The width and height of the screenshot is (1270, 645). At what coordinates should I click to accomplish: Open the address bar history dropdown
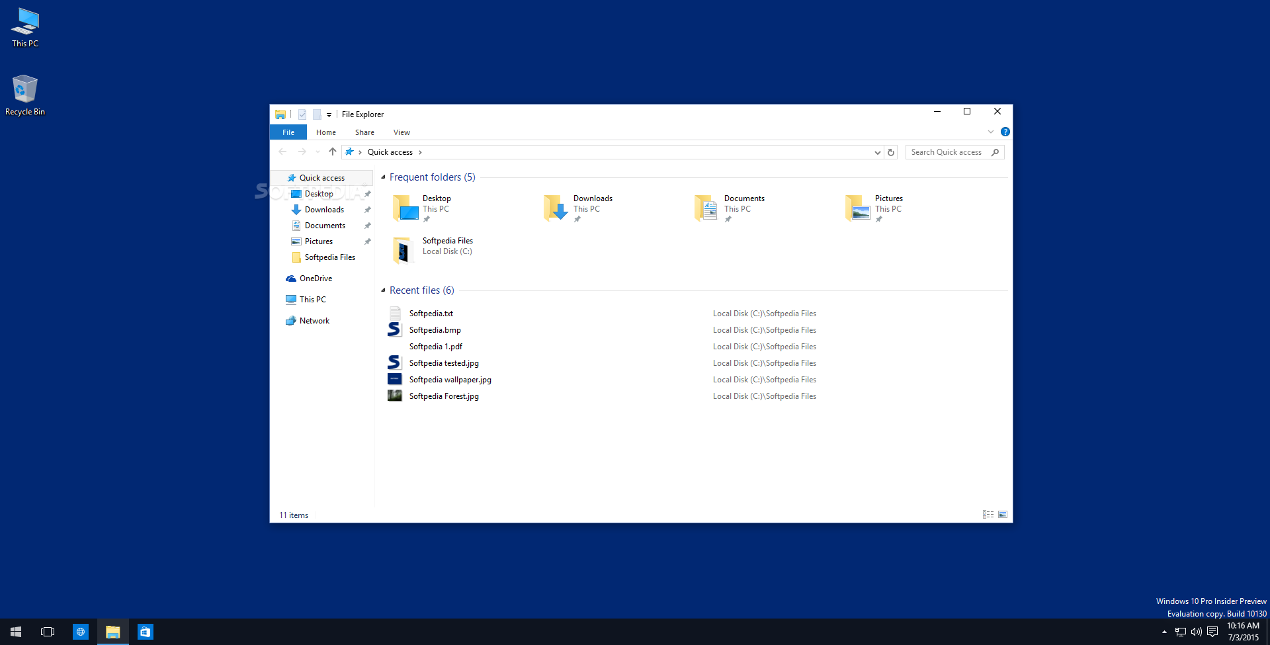(878, 152)
